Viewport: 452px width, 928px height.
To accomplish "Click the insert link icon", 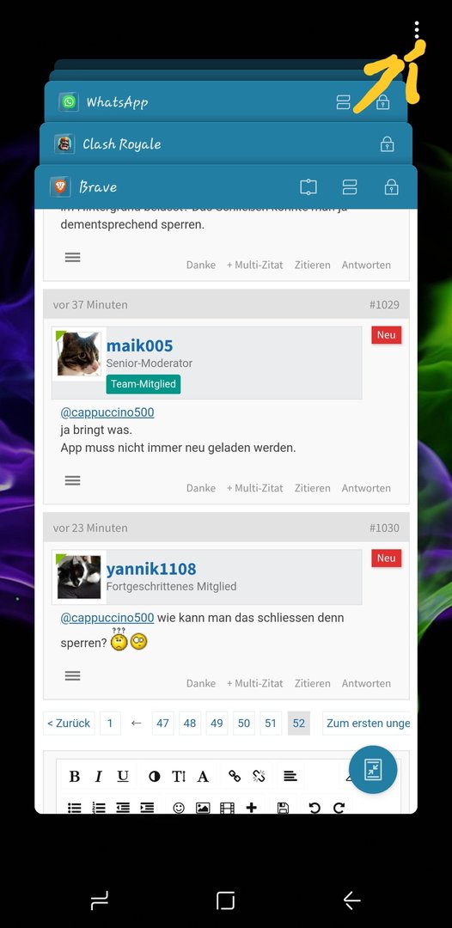I will [x=235, y=776].
